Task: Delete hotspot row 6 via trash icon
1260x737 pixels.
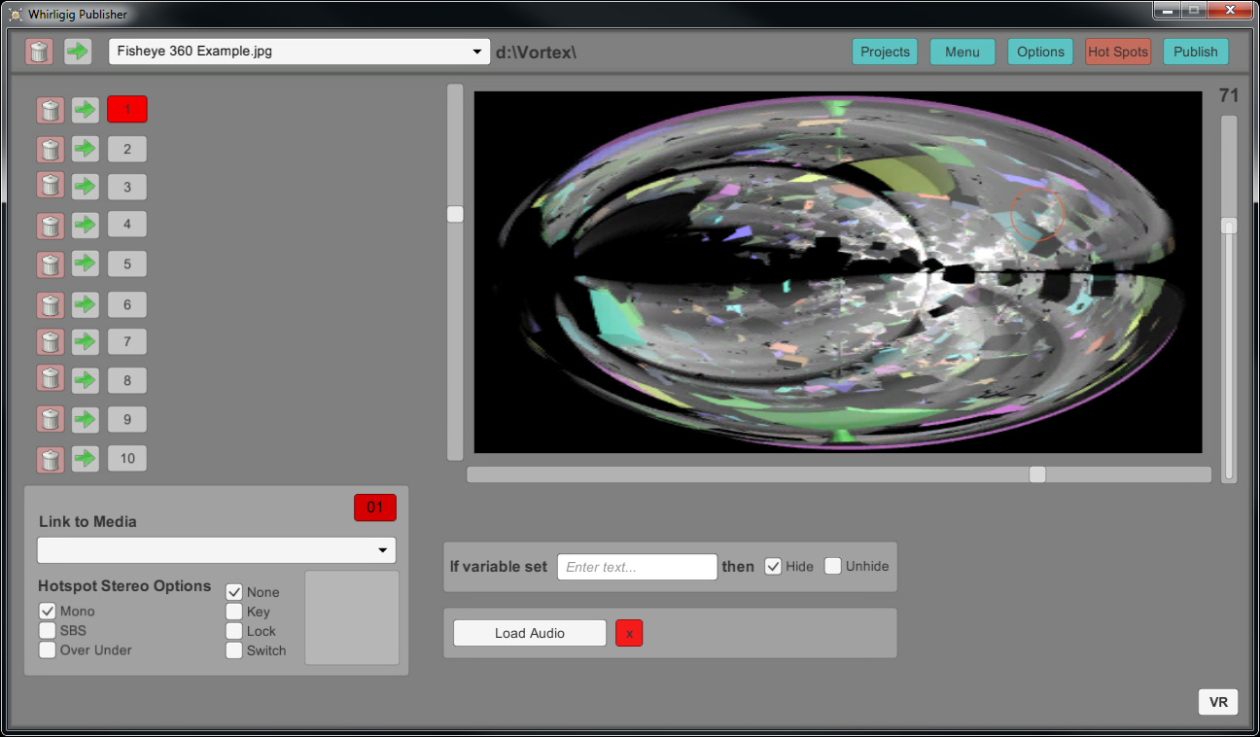Action: (x=51, y=304)
